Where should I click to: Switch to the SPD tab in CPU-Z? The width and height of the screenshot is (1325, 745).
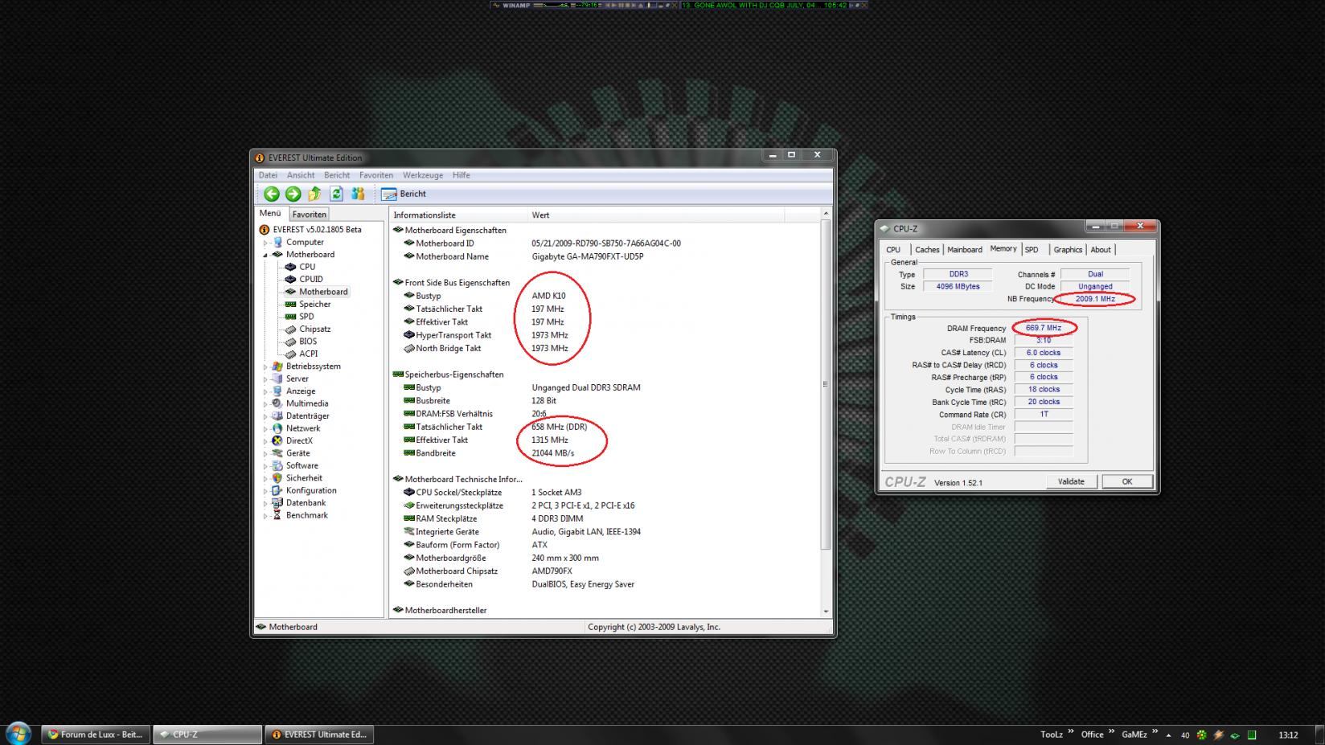click(x=1032, y=250)
